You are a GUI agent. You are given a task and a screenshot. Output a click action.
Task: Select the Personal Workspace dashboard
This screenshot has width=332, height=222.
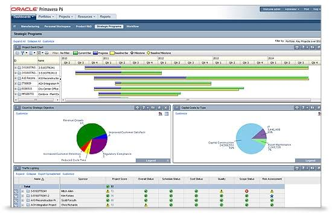pyautogui.click(x=57, y=27)
